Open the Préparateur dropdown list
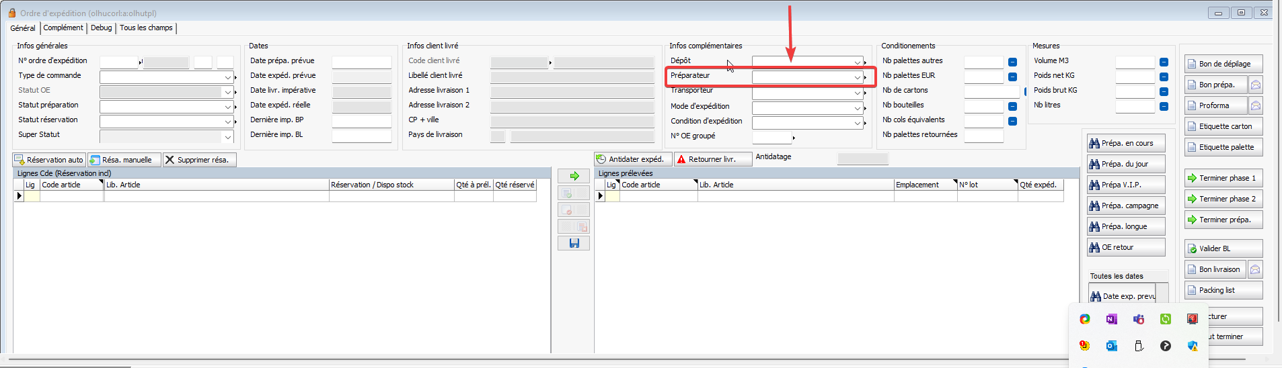The height and width of the screenshot is (368, 1282). [857, 77]
